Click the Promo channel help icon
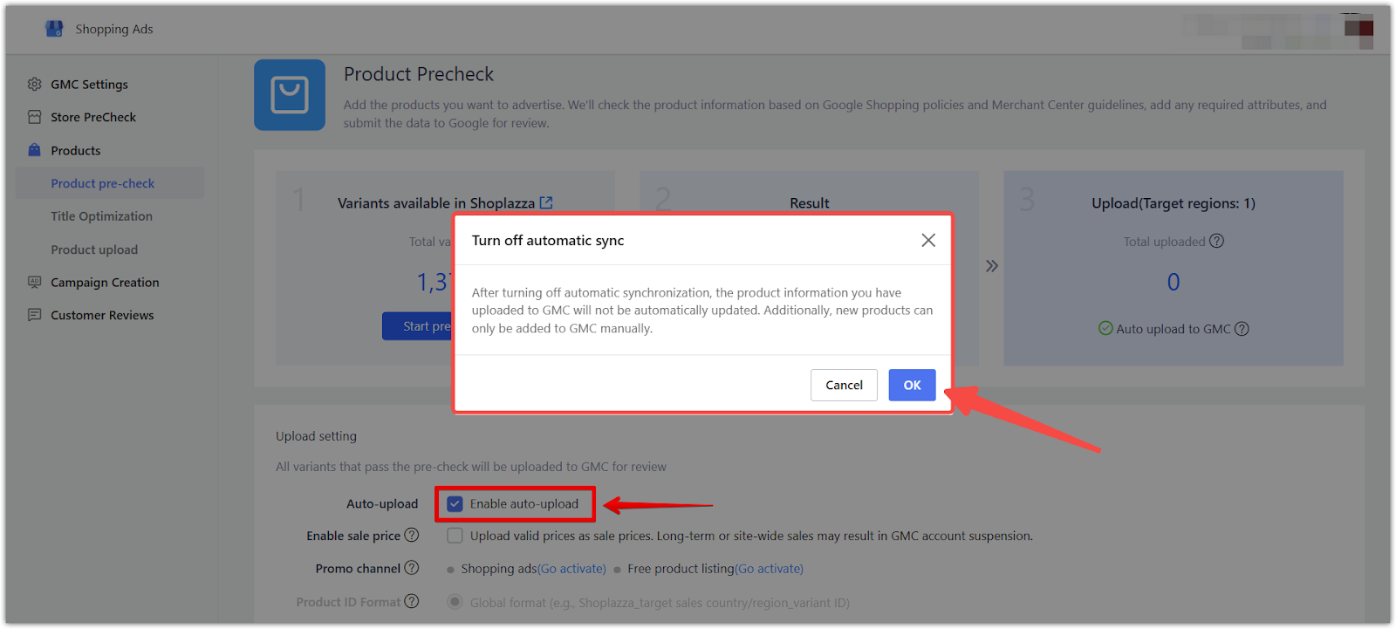The image size is (1396, 629). 412,568
